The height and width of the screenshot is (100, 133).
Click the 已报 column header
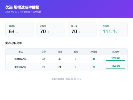coord(60,52)
